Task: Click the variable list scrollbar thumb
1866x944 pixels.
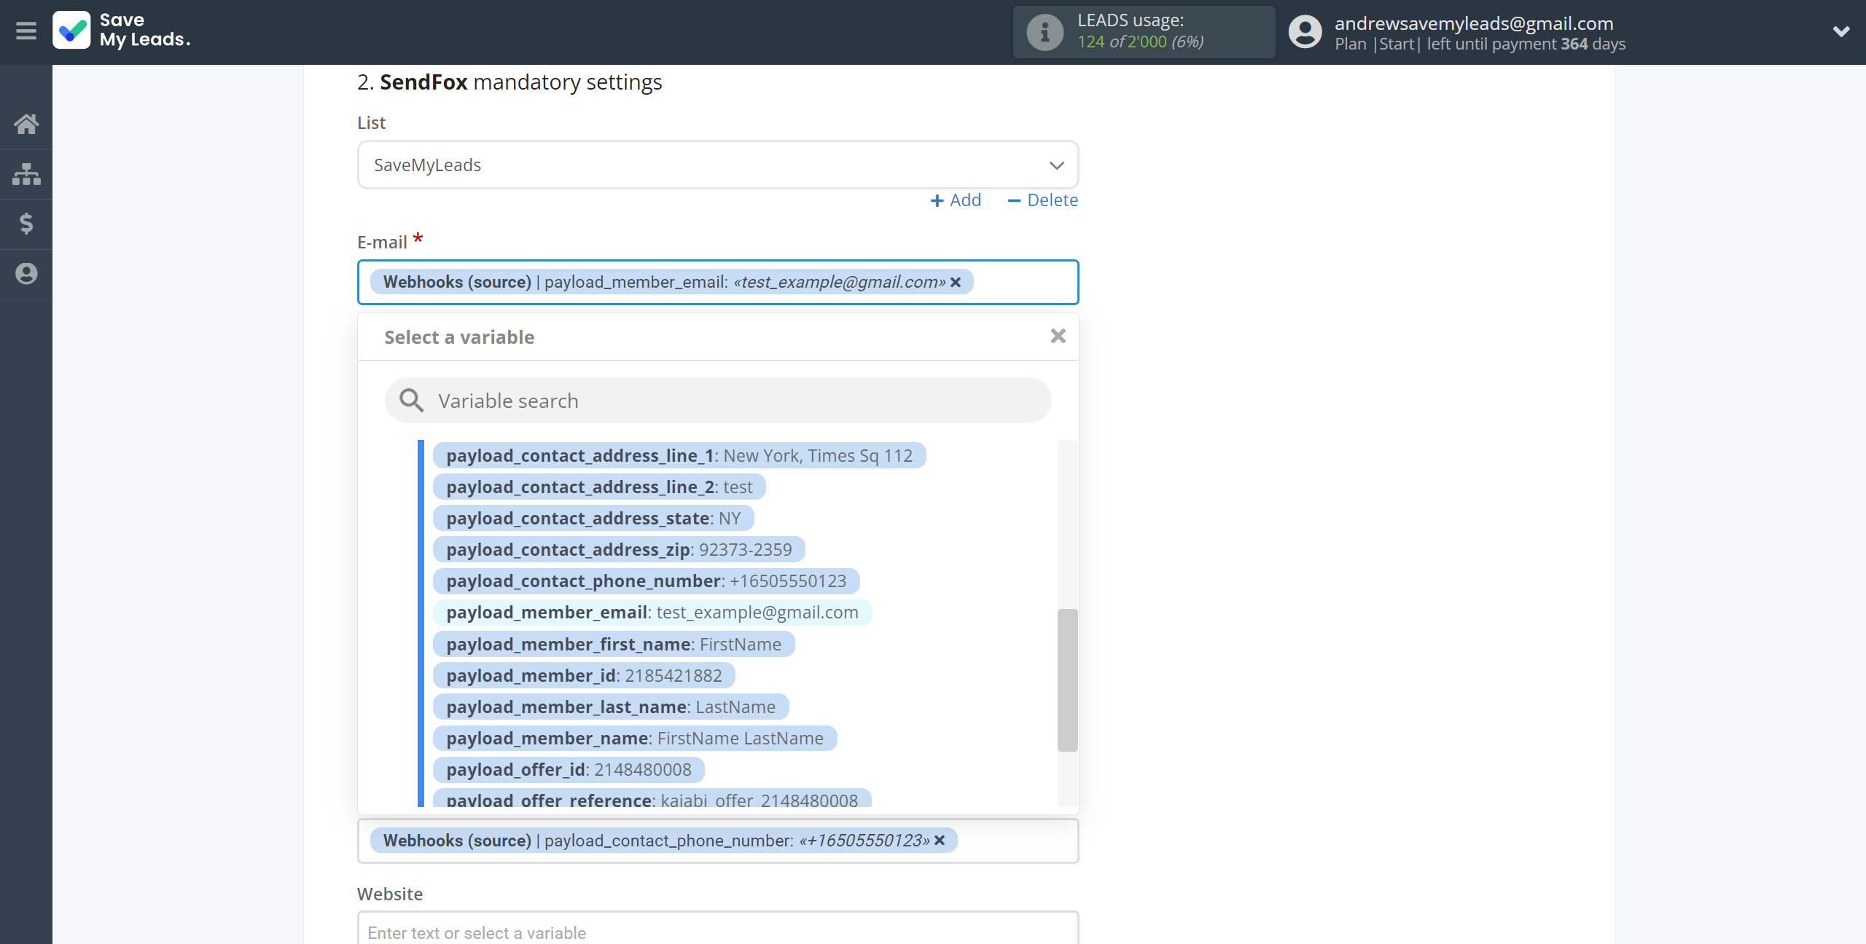Action: pos(1067,680)
